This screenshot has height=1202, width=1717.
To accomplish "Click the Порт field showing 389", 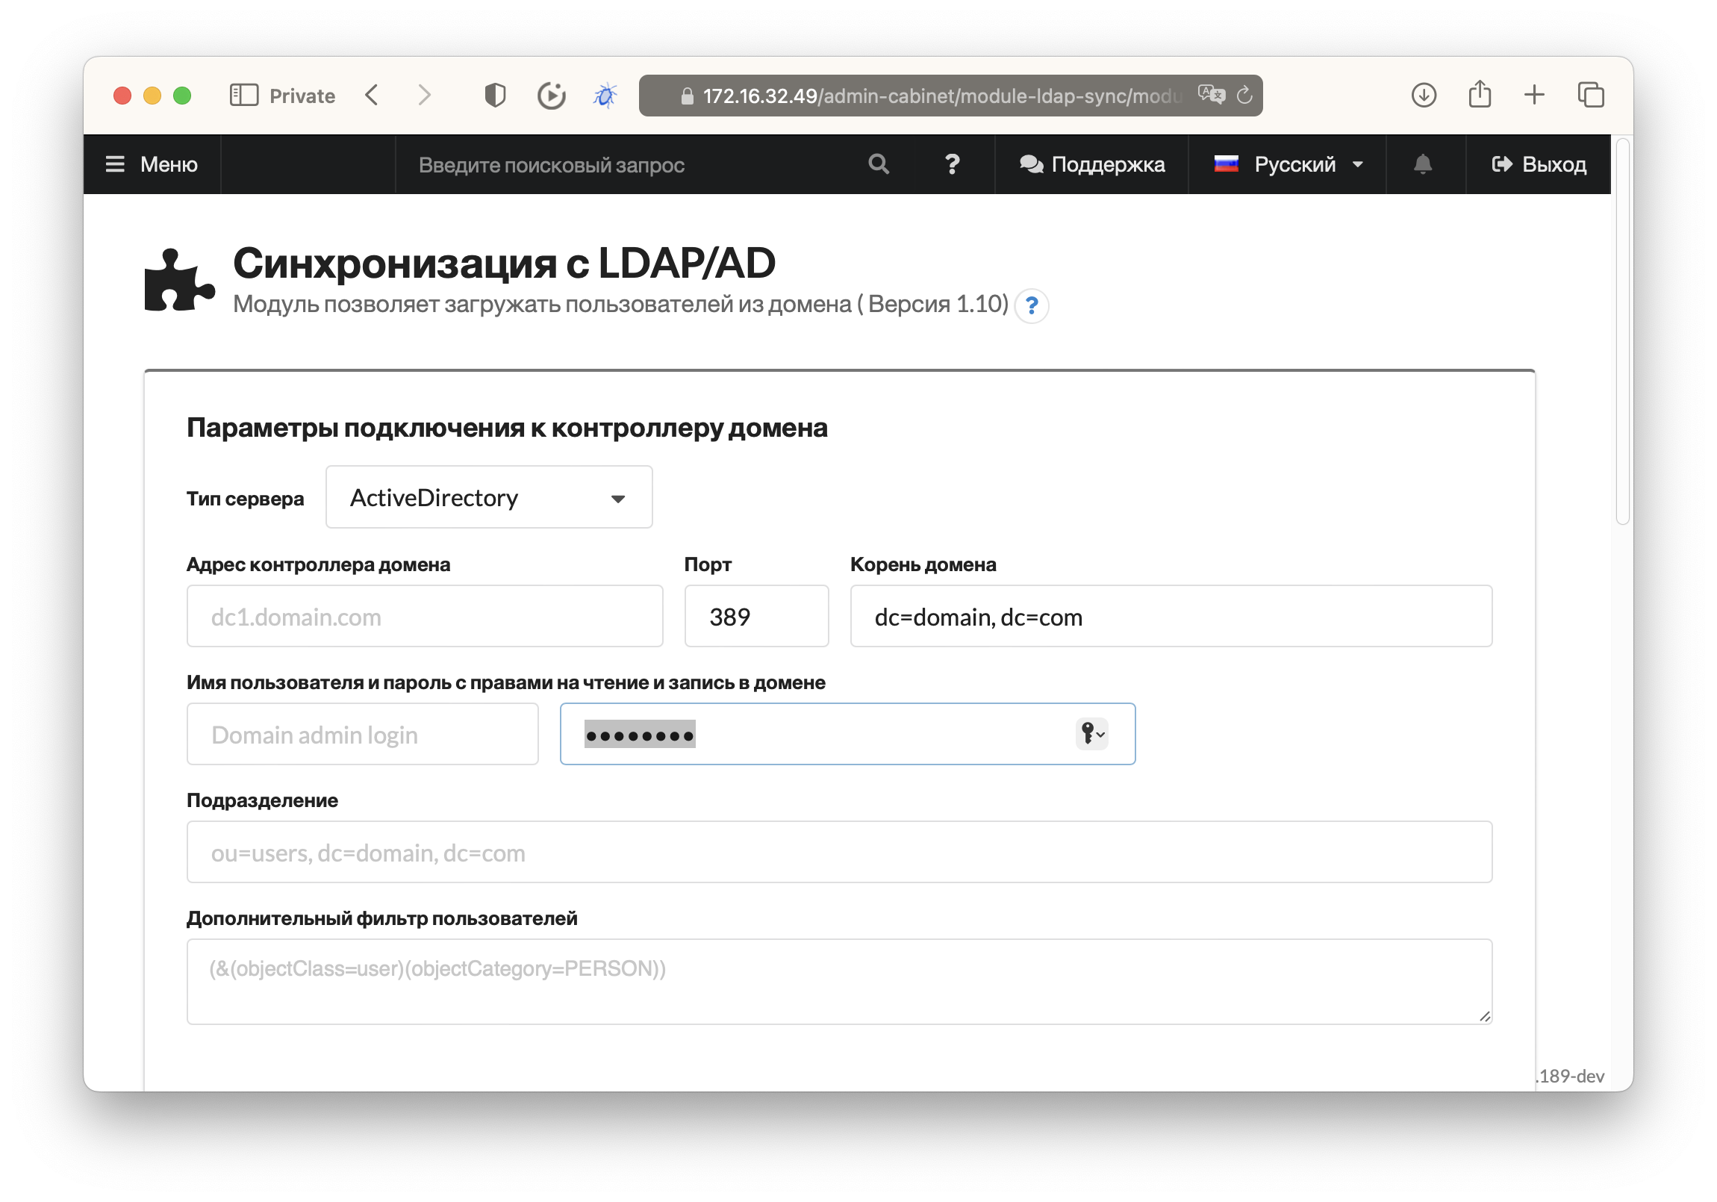I will click(756, 617).
